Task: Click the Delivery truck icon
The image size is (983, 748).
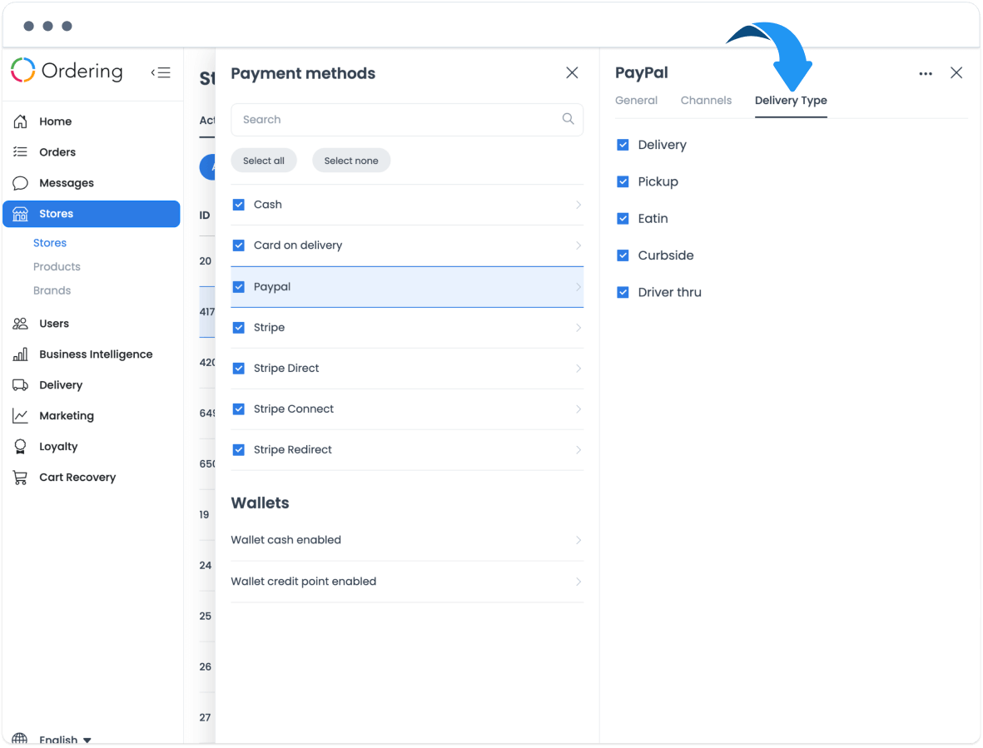Action: (20, 385)
